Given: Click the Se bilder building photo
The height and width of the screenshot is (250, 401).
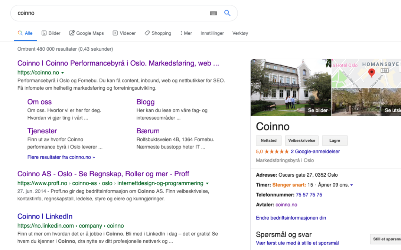Looking at the screenshot, I should pos(291,87).
